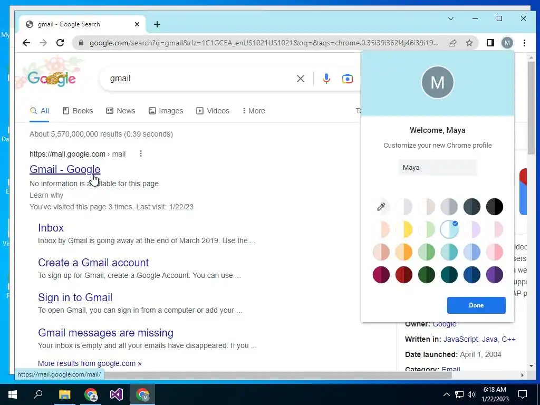Expand the tab search dropdown chevron

click(450, 18)
